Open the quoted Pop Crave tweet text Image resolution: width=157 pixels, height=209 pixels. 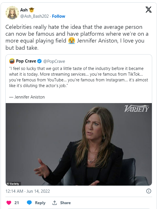click(x=78, y=77)
